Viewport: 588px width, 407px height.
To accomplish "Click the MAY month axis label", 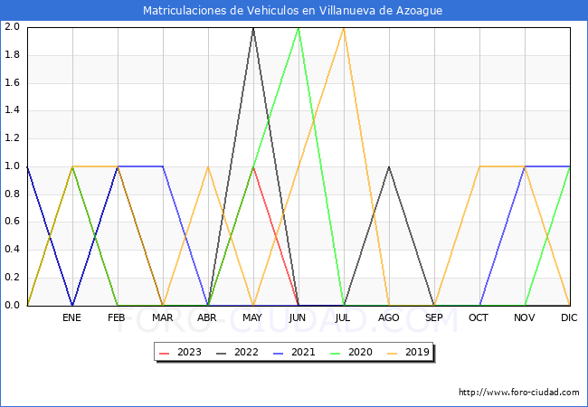I will pyautogui.click(x=252, y=317).
